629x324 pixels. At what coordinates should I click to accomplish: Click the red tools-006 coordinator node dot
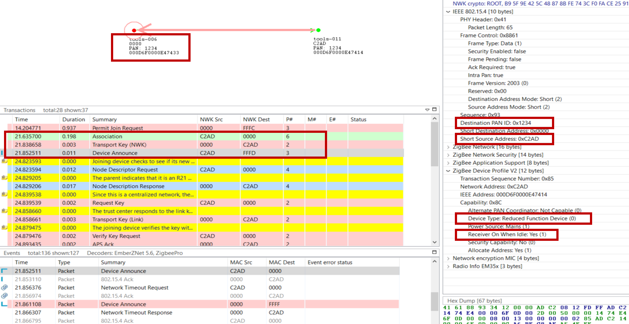point(134,30)
